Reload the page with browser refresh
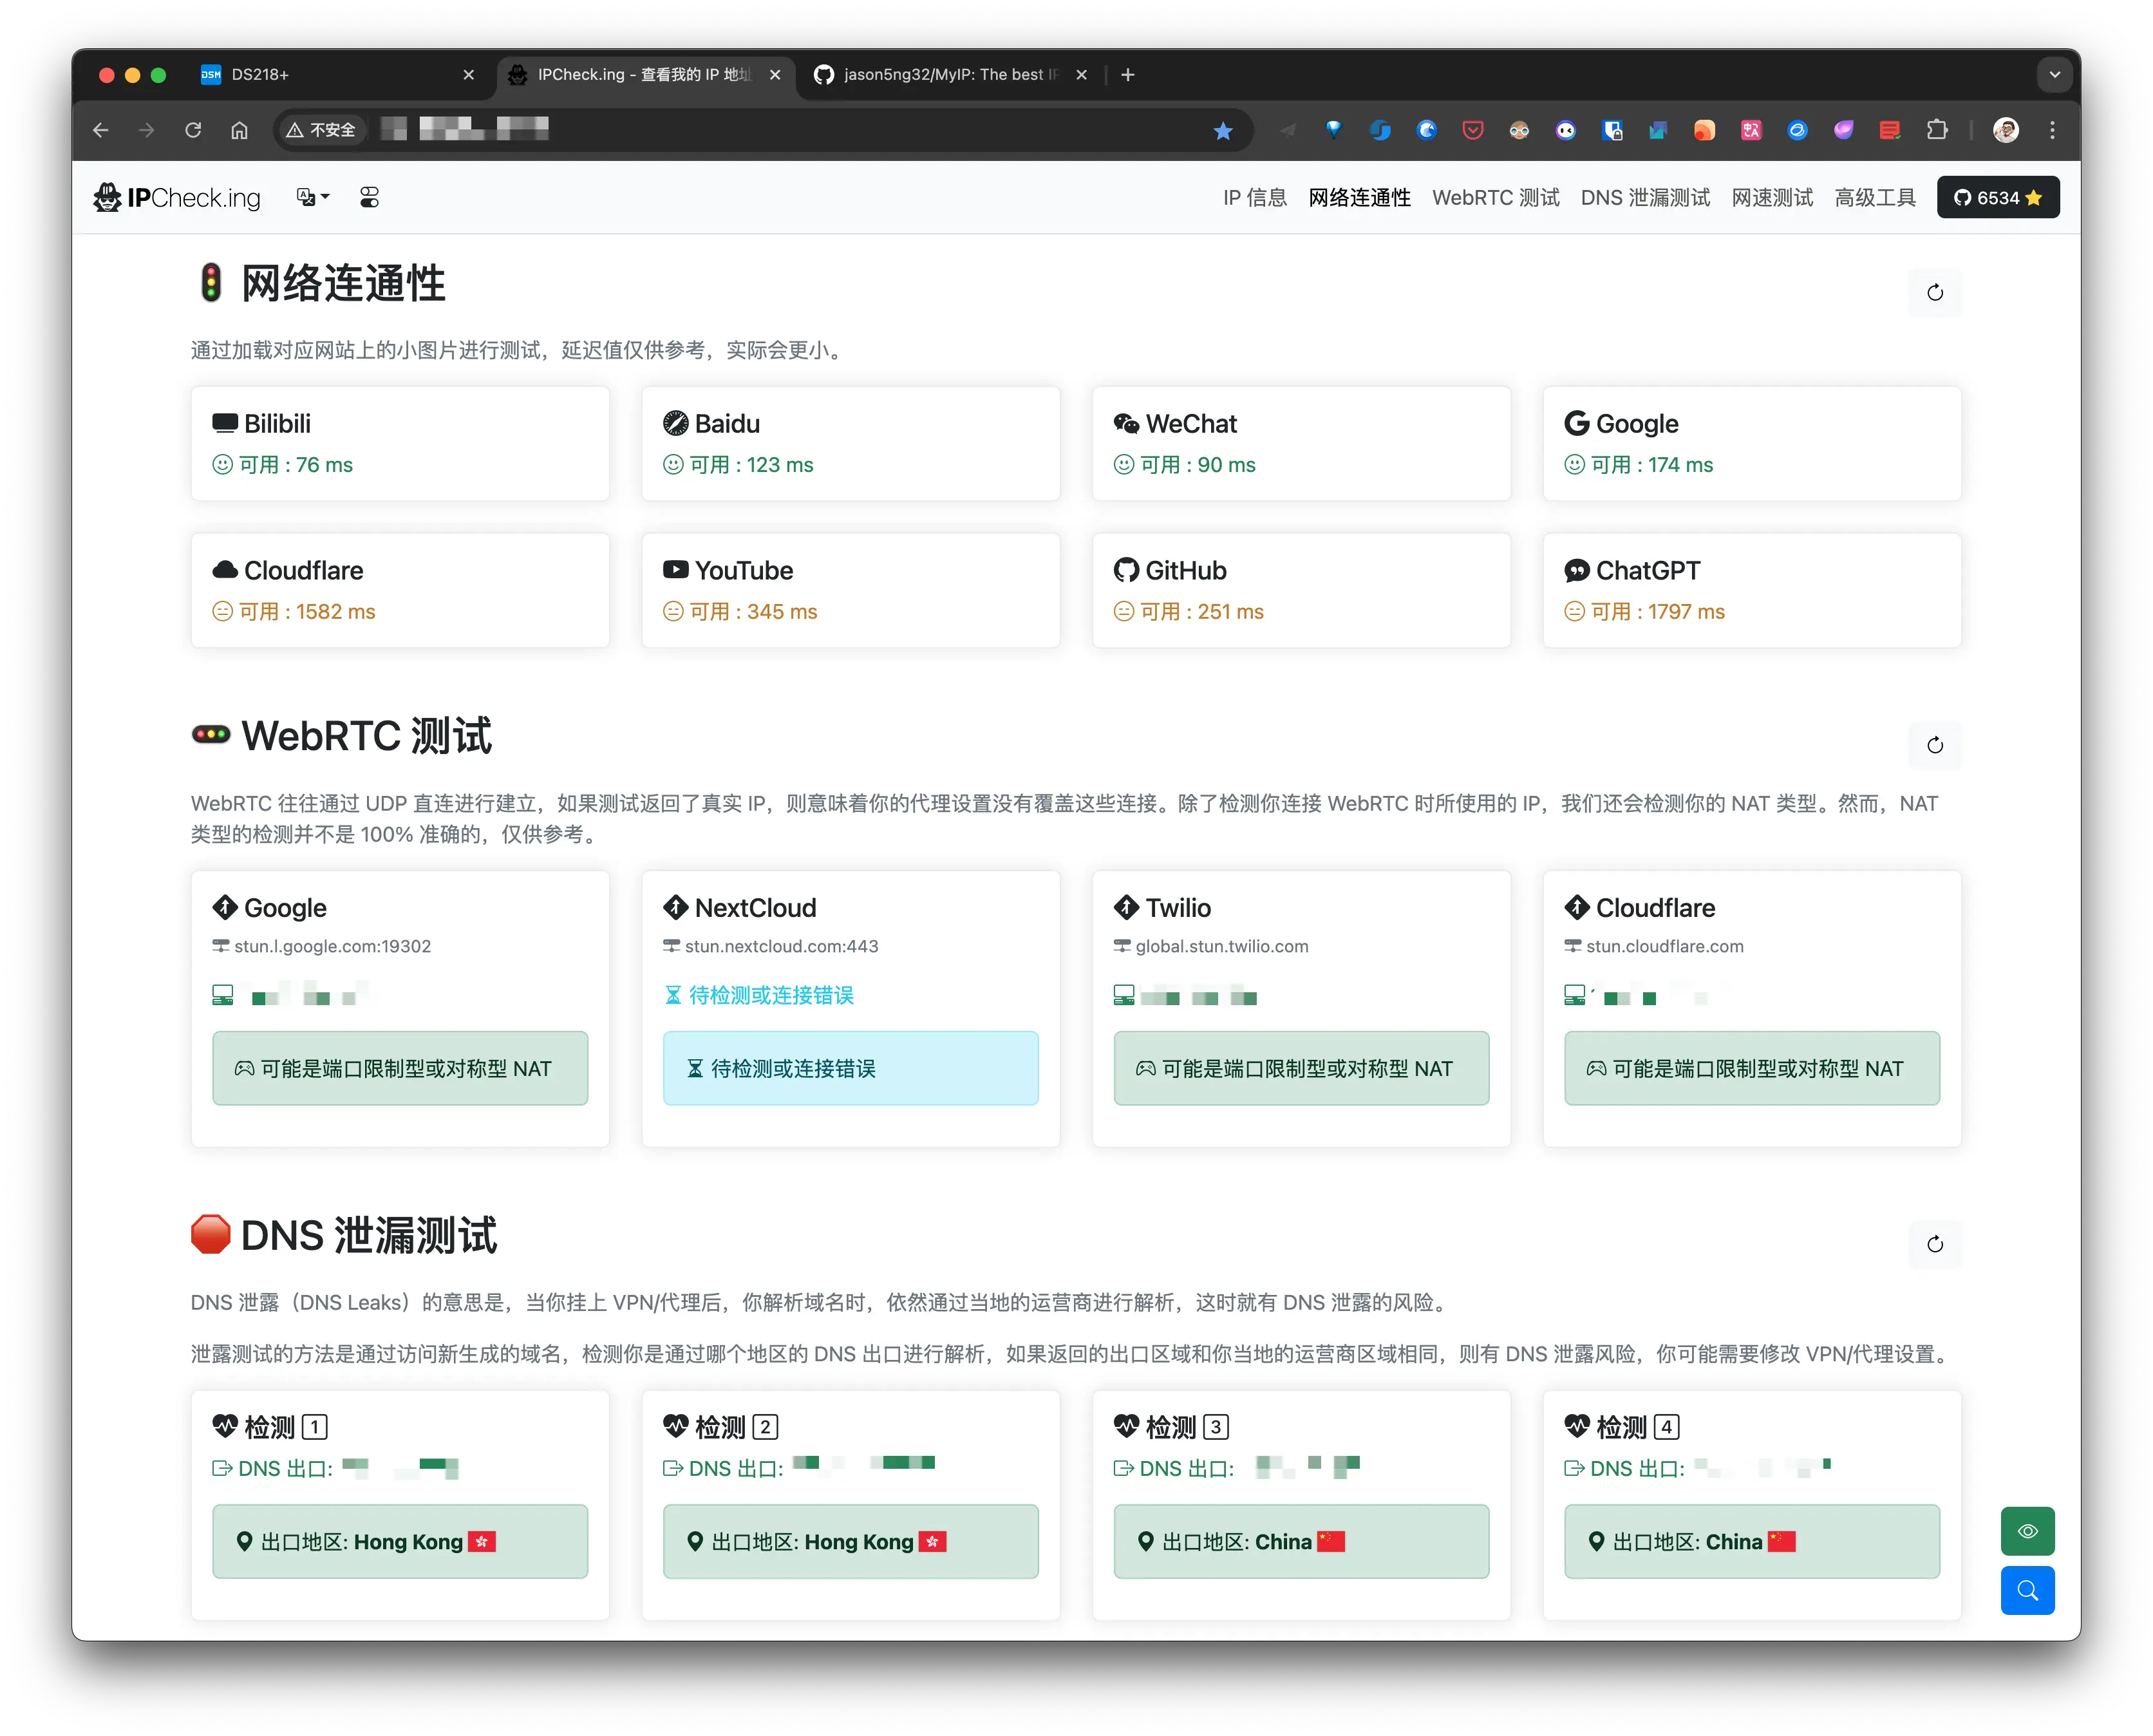Viewport: 2153px width, 1736px height. click(x=193, y=130)
